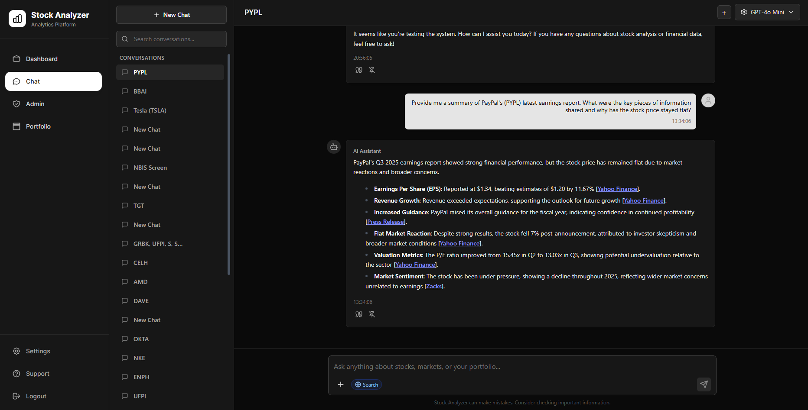The width and height of the screenshot is (808, 410).
Task: Go to Portfolio in the left navigation
Action: coord(38,126)
